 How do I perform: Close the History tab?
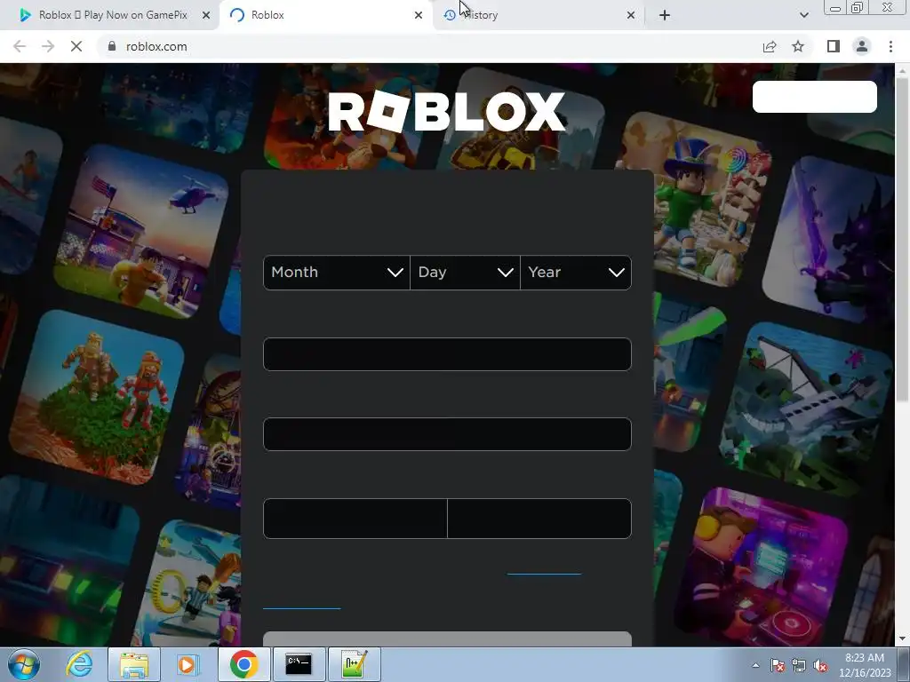[631, 16]
